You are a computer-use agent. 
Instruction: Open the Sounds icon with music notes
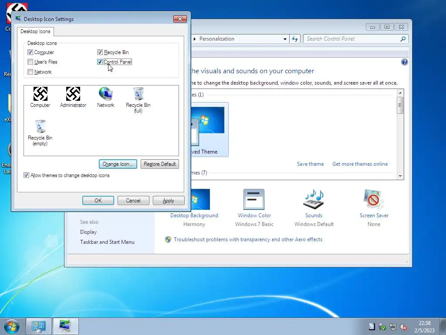[314, 199]
